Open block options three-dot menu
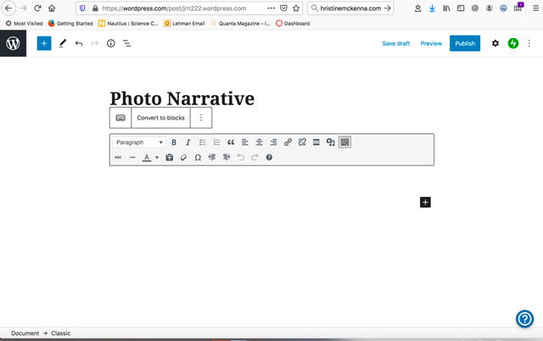 click(201, 118)
